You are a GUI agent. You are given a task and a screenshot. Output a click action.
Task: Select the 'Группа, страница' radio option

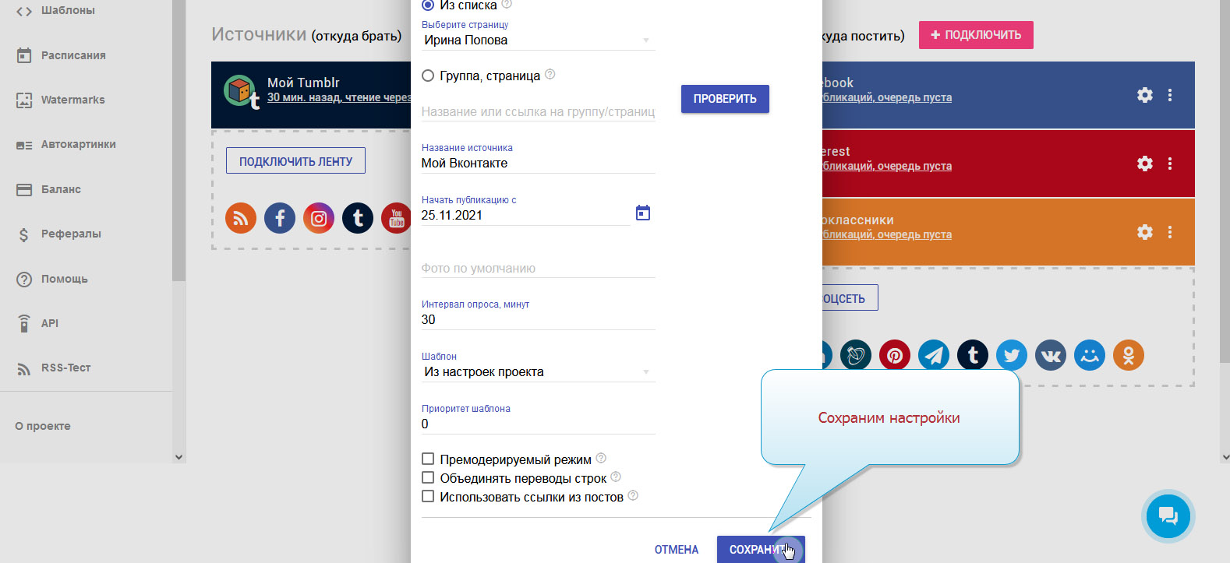428,76
